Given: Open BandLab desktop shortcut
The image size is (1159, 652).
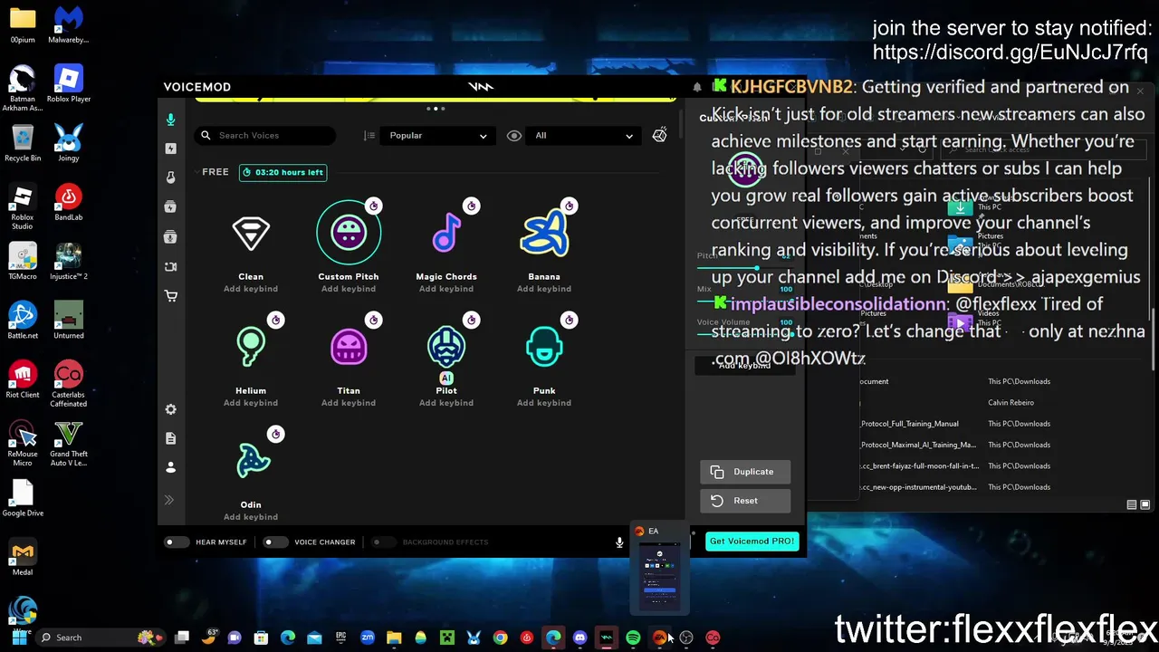Looking at the screenshot, I should point(69,202).
